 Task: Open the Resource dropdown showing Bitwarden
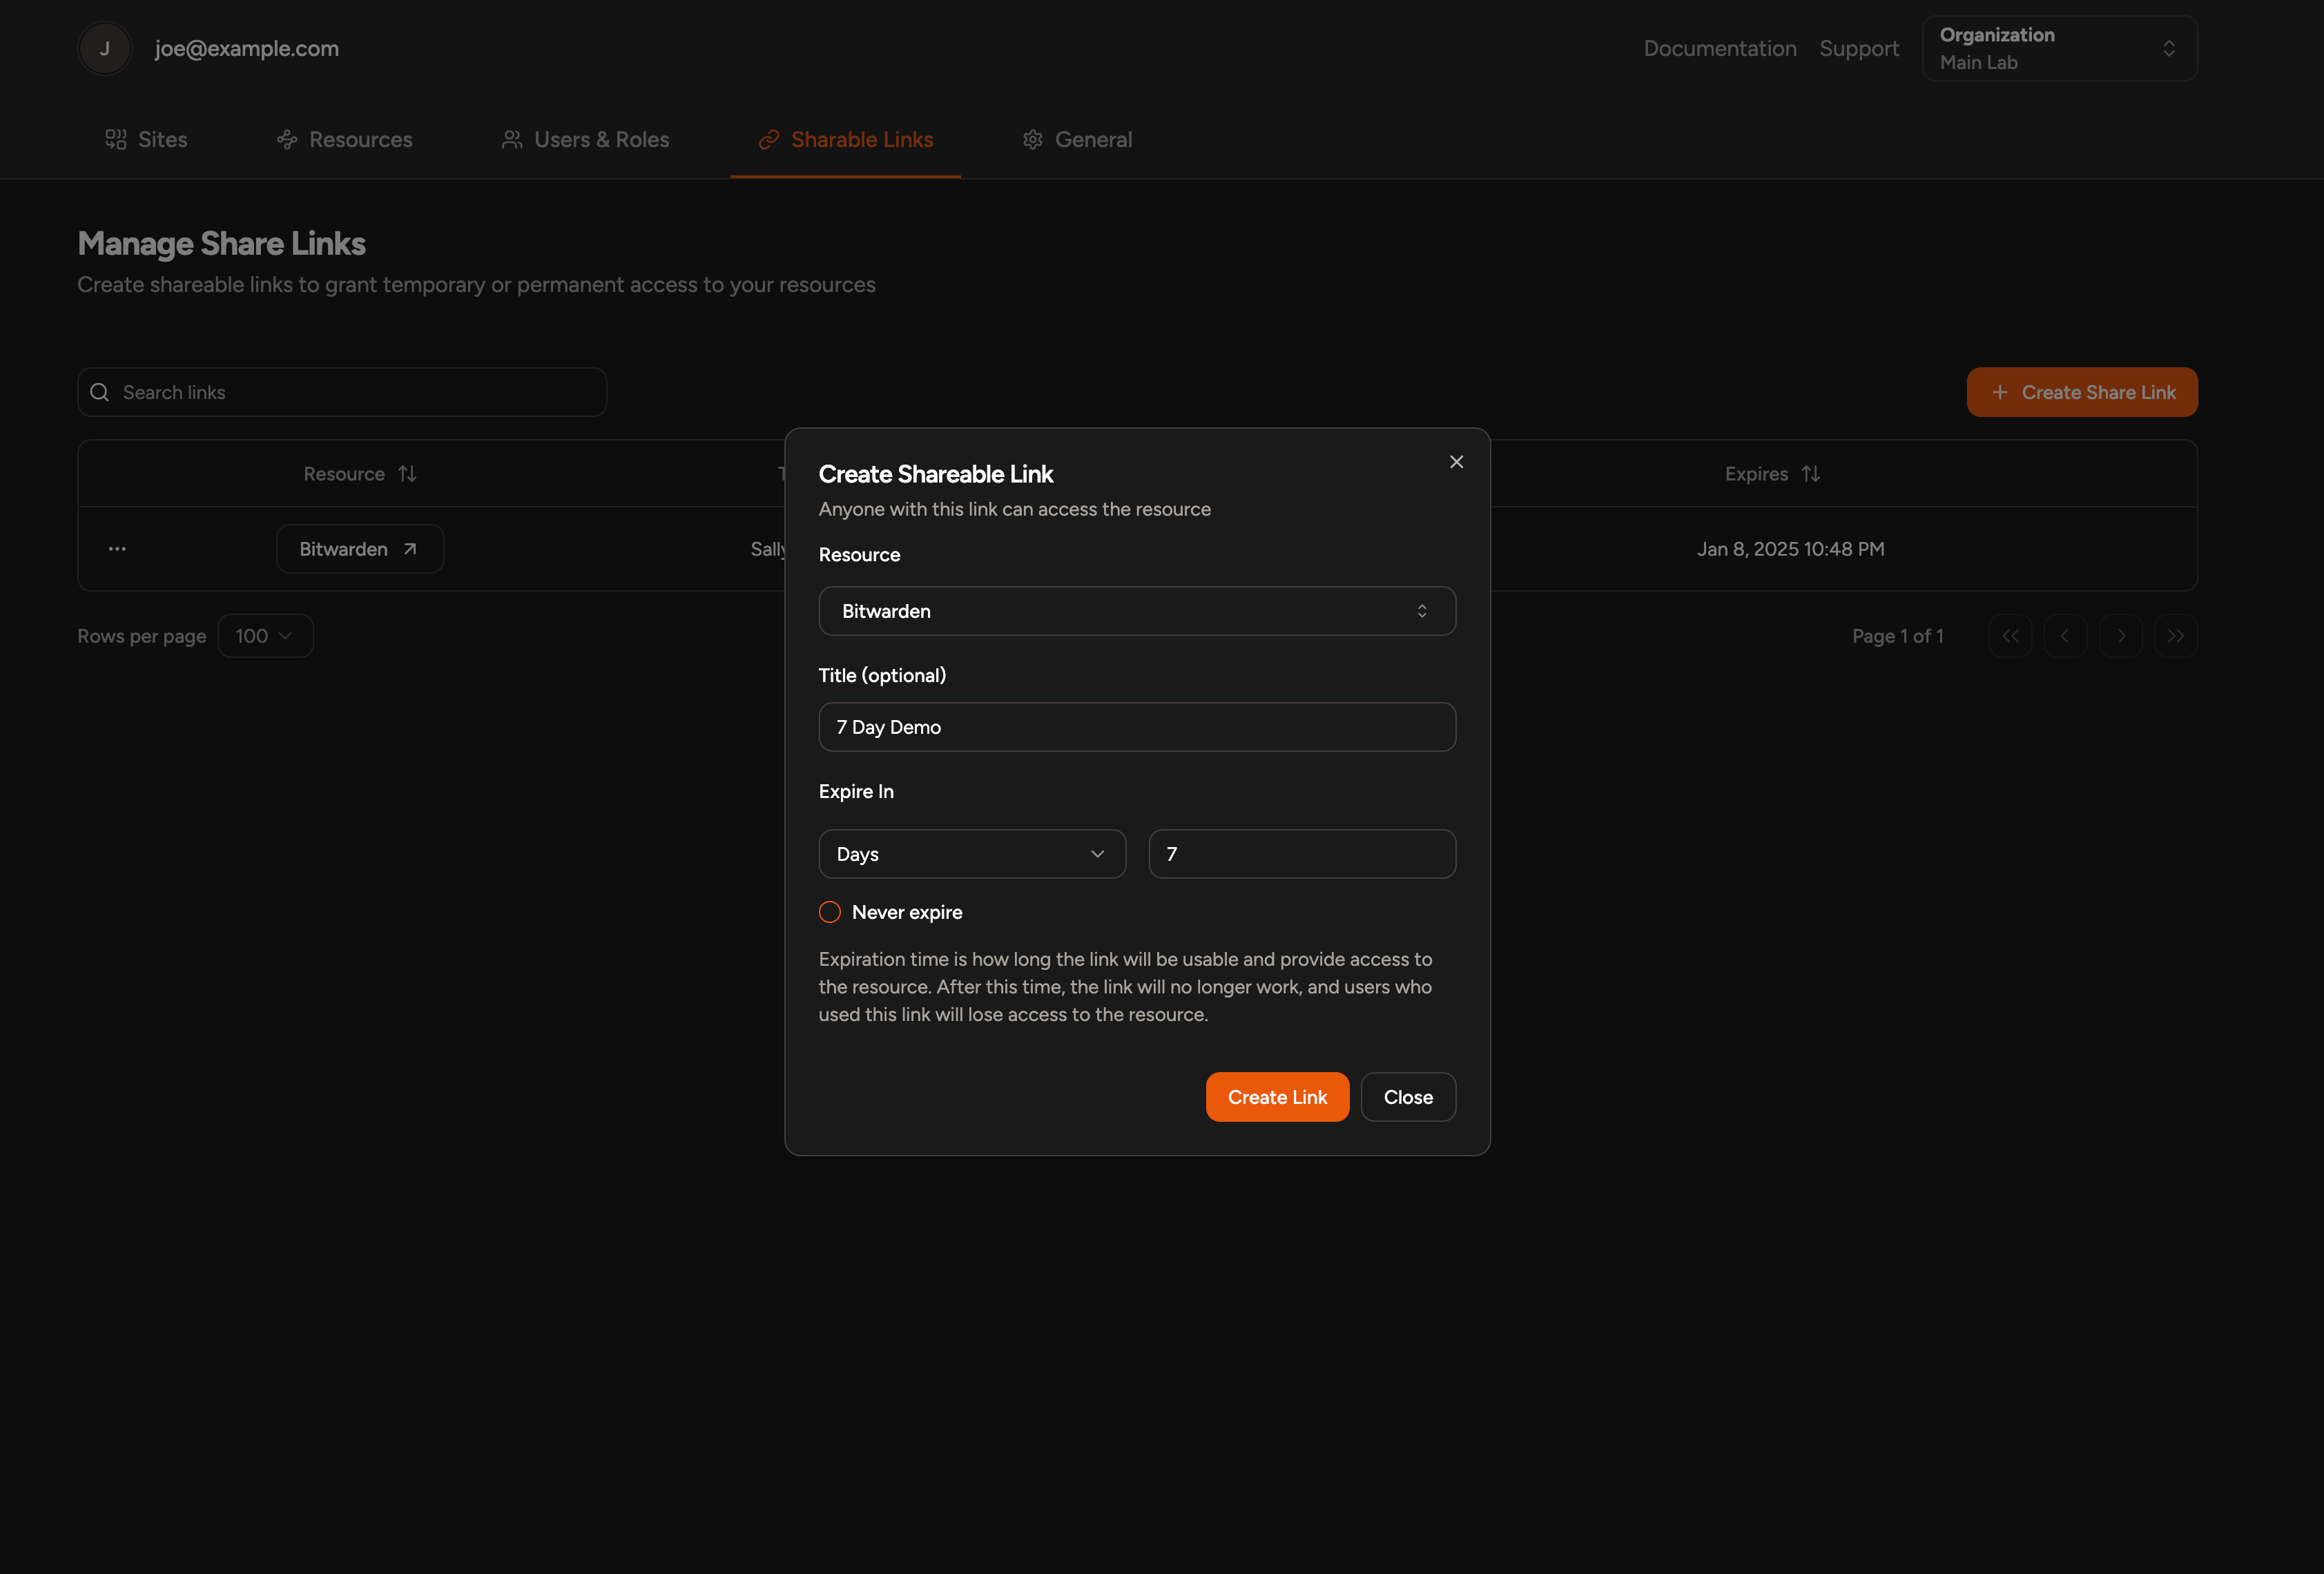(x=1137, y=610)
